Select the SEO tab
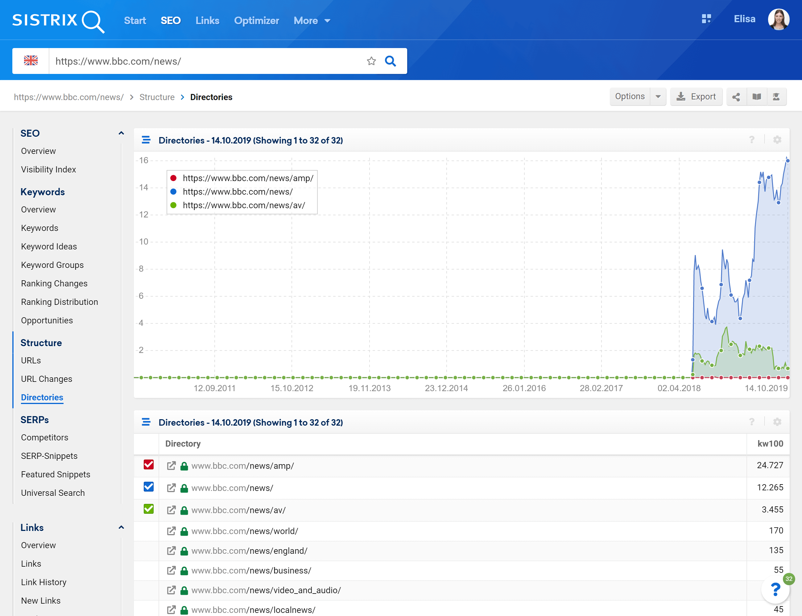Viewport: 802px width, 616px height. (x=171, y=21)
